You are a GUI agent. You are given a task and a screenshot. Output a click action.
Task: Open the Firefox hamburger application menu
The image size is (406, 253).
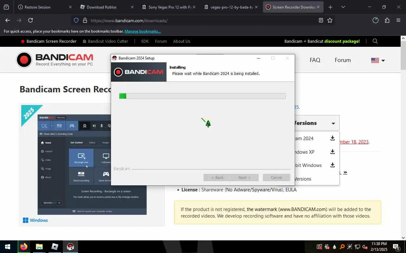398,20
